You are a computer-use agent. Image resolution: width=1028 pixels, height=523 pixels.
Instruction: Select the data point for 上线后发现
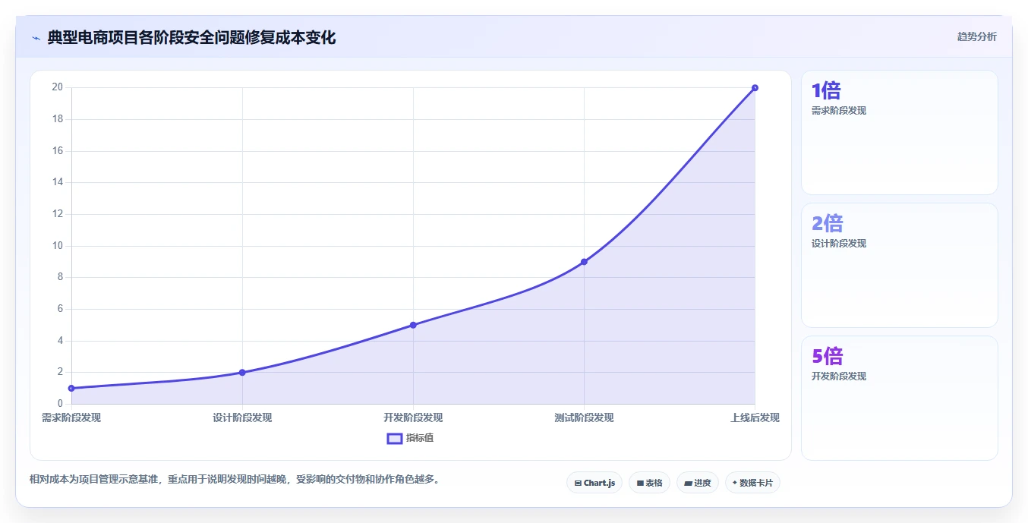[755, 88]
